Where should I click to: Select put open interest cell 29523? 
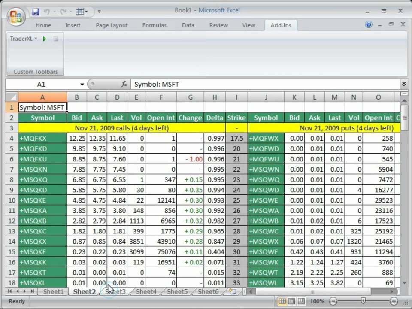(379, 200)
